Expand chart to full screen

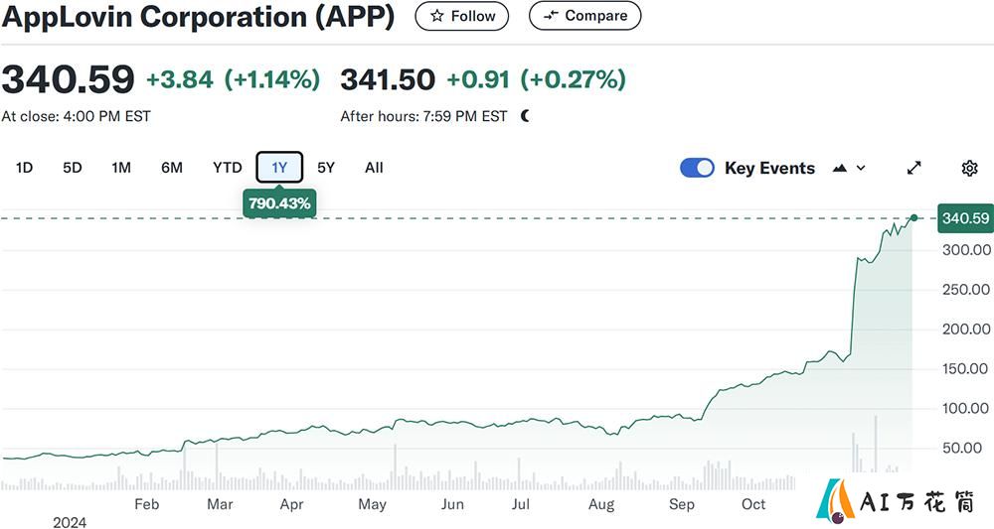[913, 168]
